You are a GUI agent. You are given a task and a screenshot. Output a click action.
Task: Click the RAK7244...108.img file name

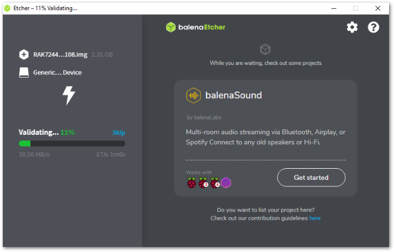pos(60,54)
